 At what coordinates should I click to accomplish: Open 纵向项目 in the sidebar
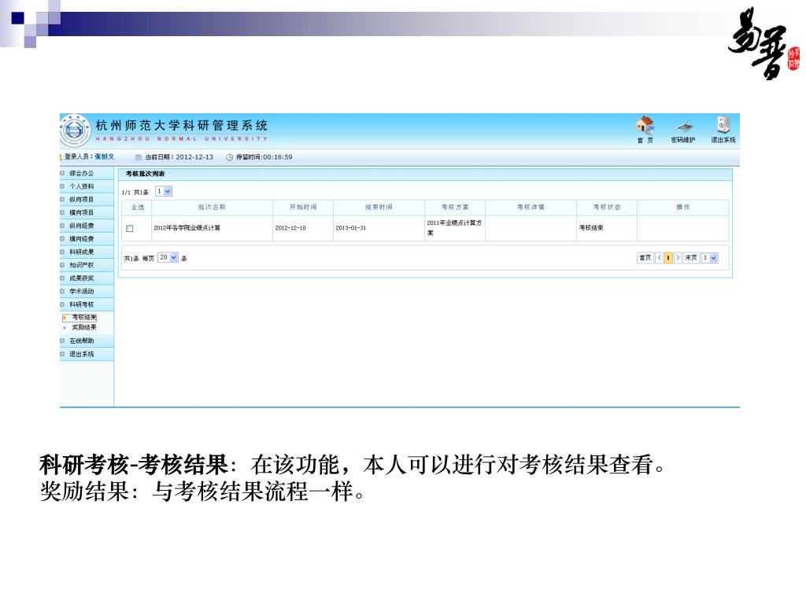(x=82, y=200)
